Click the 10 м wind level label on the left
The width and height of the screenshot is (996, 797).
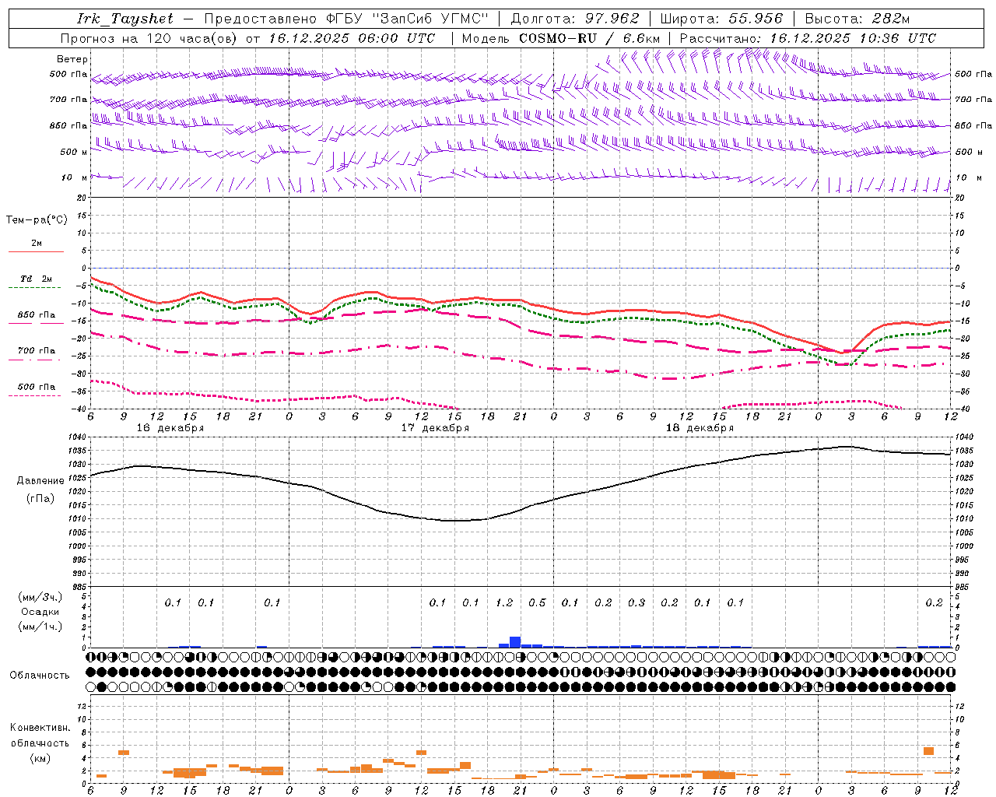[75, 177]
